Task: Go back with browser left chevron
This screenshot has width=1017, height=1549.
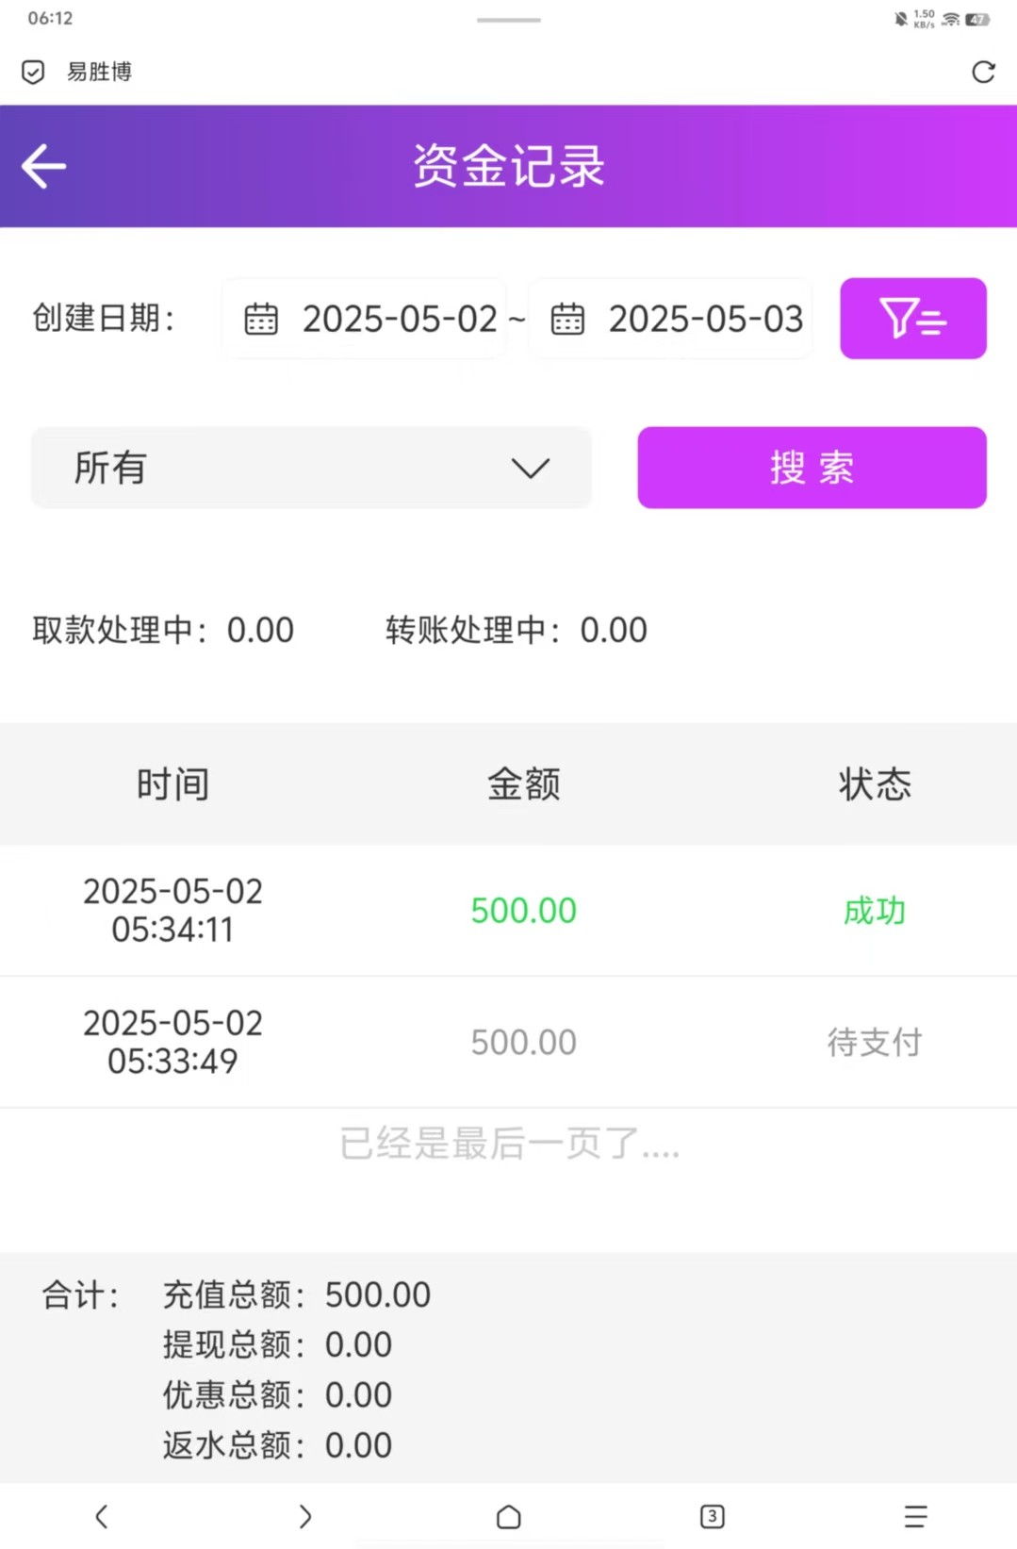Action: tap(102, 1516)
